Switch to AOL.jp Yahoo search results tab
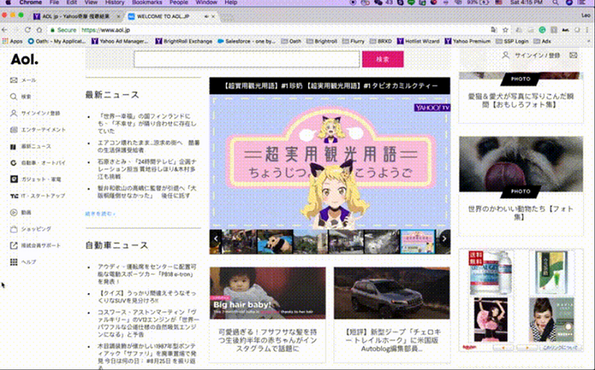Viewport: 595px width, 370px height. click(76, 16)
